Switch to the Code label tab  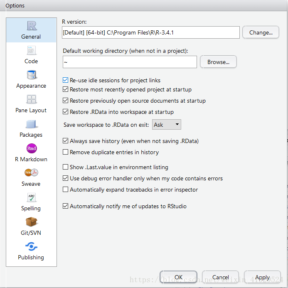tap(31, 61)
